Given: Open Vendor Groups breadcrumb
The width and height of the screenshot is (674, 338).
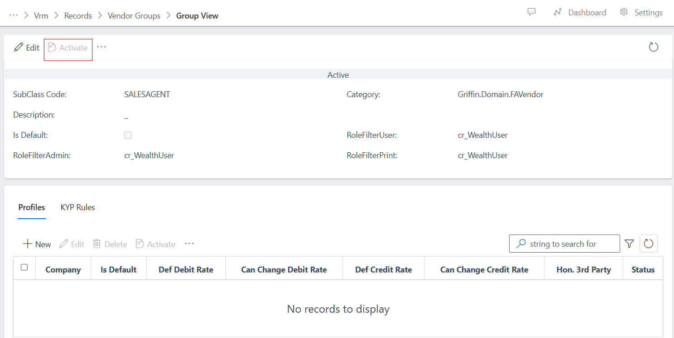Looking at the screenshot, I should point(134,16).
